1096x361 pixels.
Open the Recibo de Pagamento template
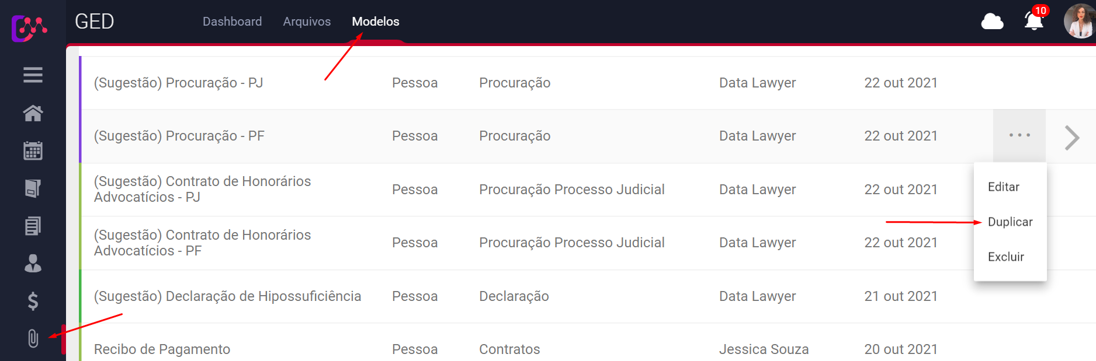162,349
